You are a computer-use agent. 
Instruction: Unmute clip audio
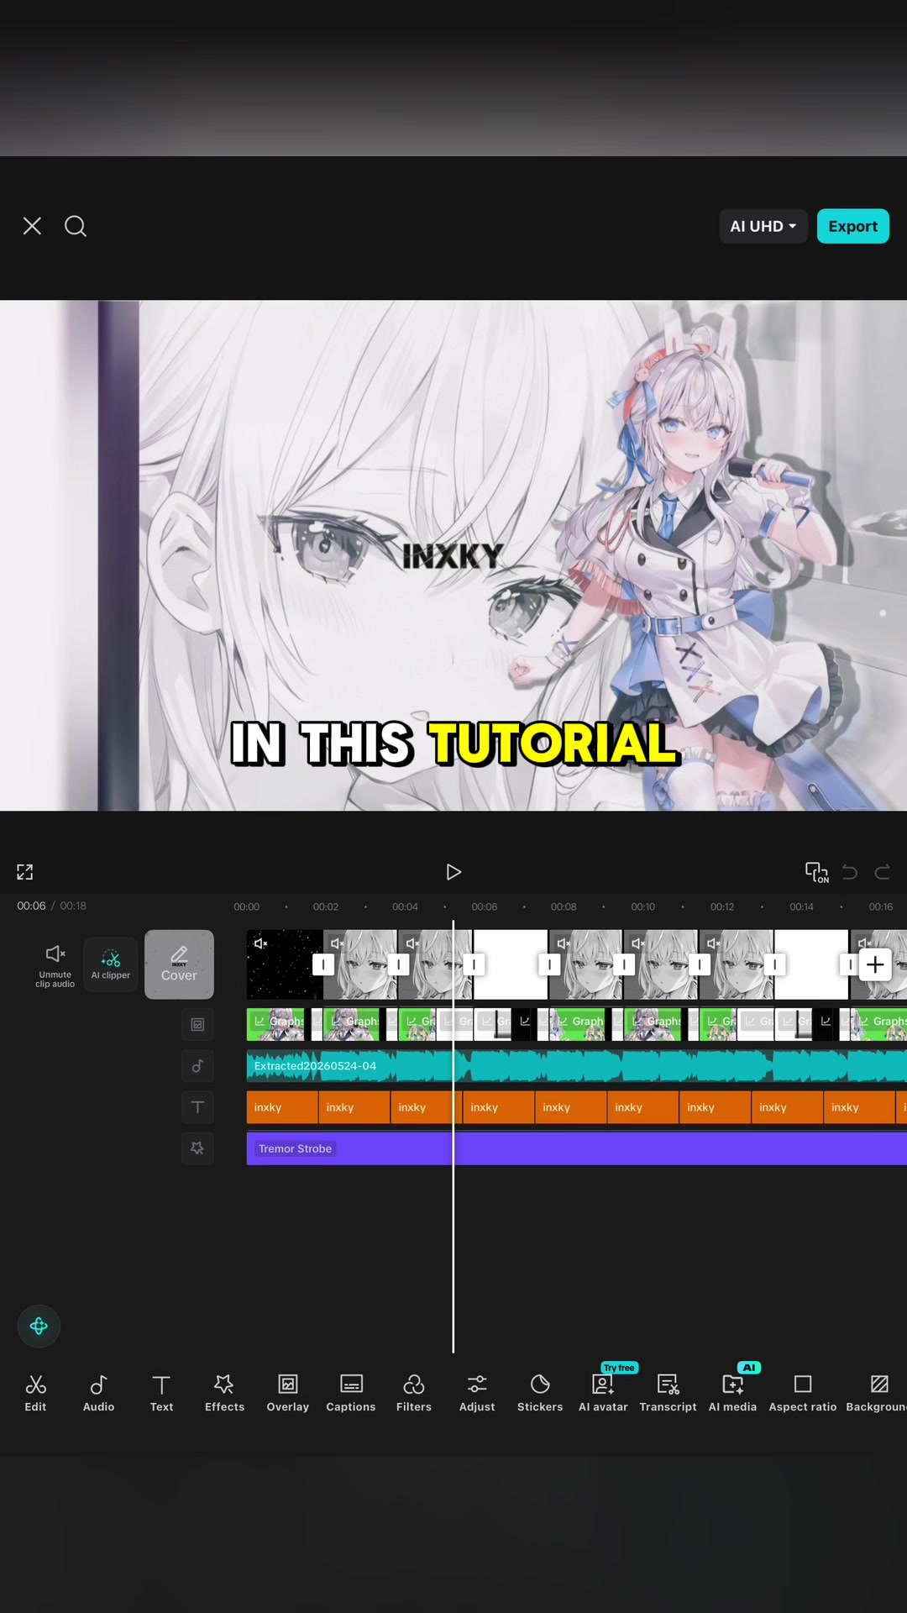point(55,964)
